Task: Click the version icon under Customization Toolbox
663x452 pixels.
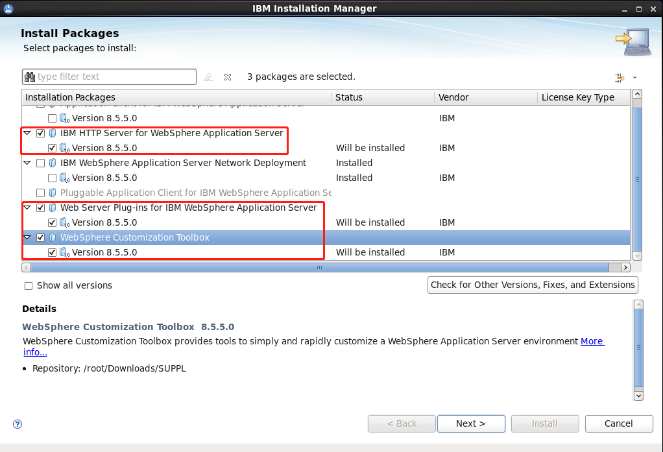Action: 64,252
